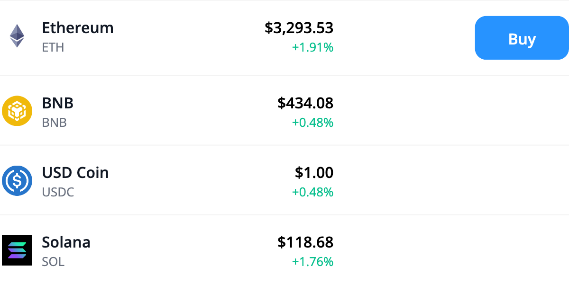The width and height of the screenshot is (569, 284).
Task: Click the ETH ticker label under Ethereum
Action: [53, 47]
